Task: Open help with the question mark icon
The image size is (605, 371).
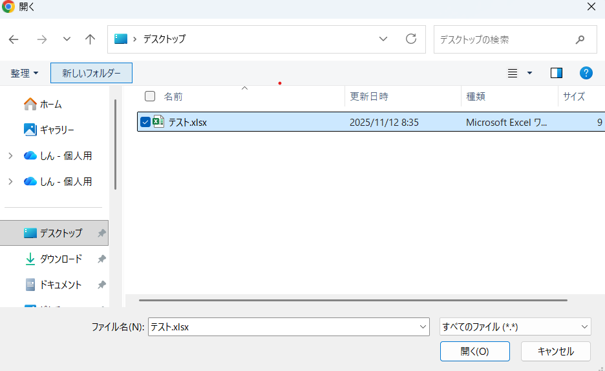Action: [x=586, y=73]
